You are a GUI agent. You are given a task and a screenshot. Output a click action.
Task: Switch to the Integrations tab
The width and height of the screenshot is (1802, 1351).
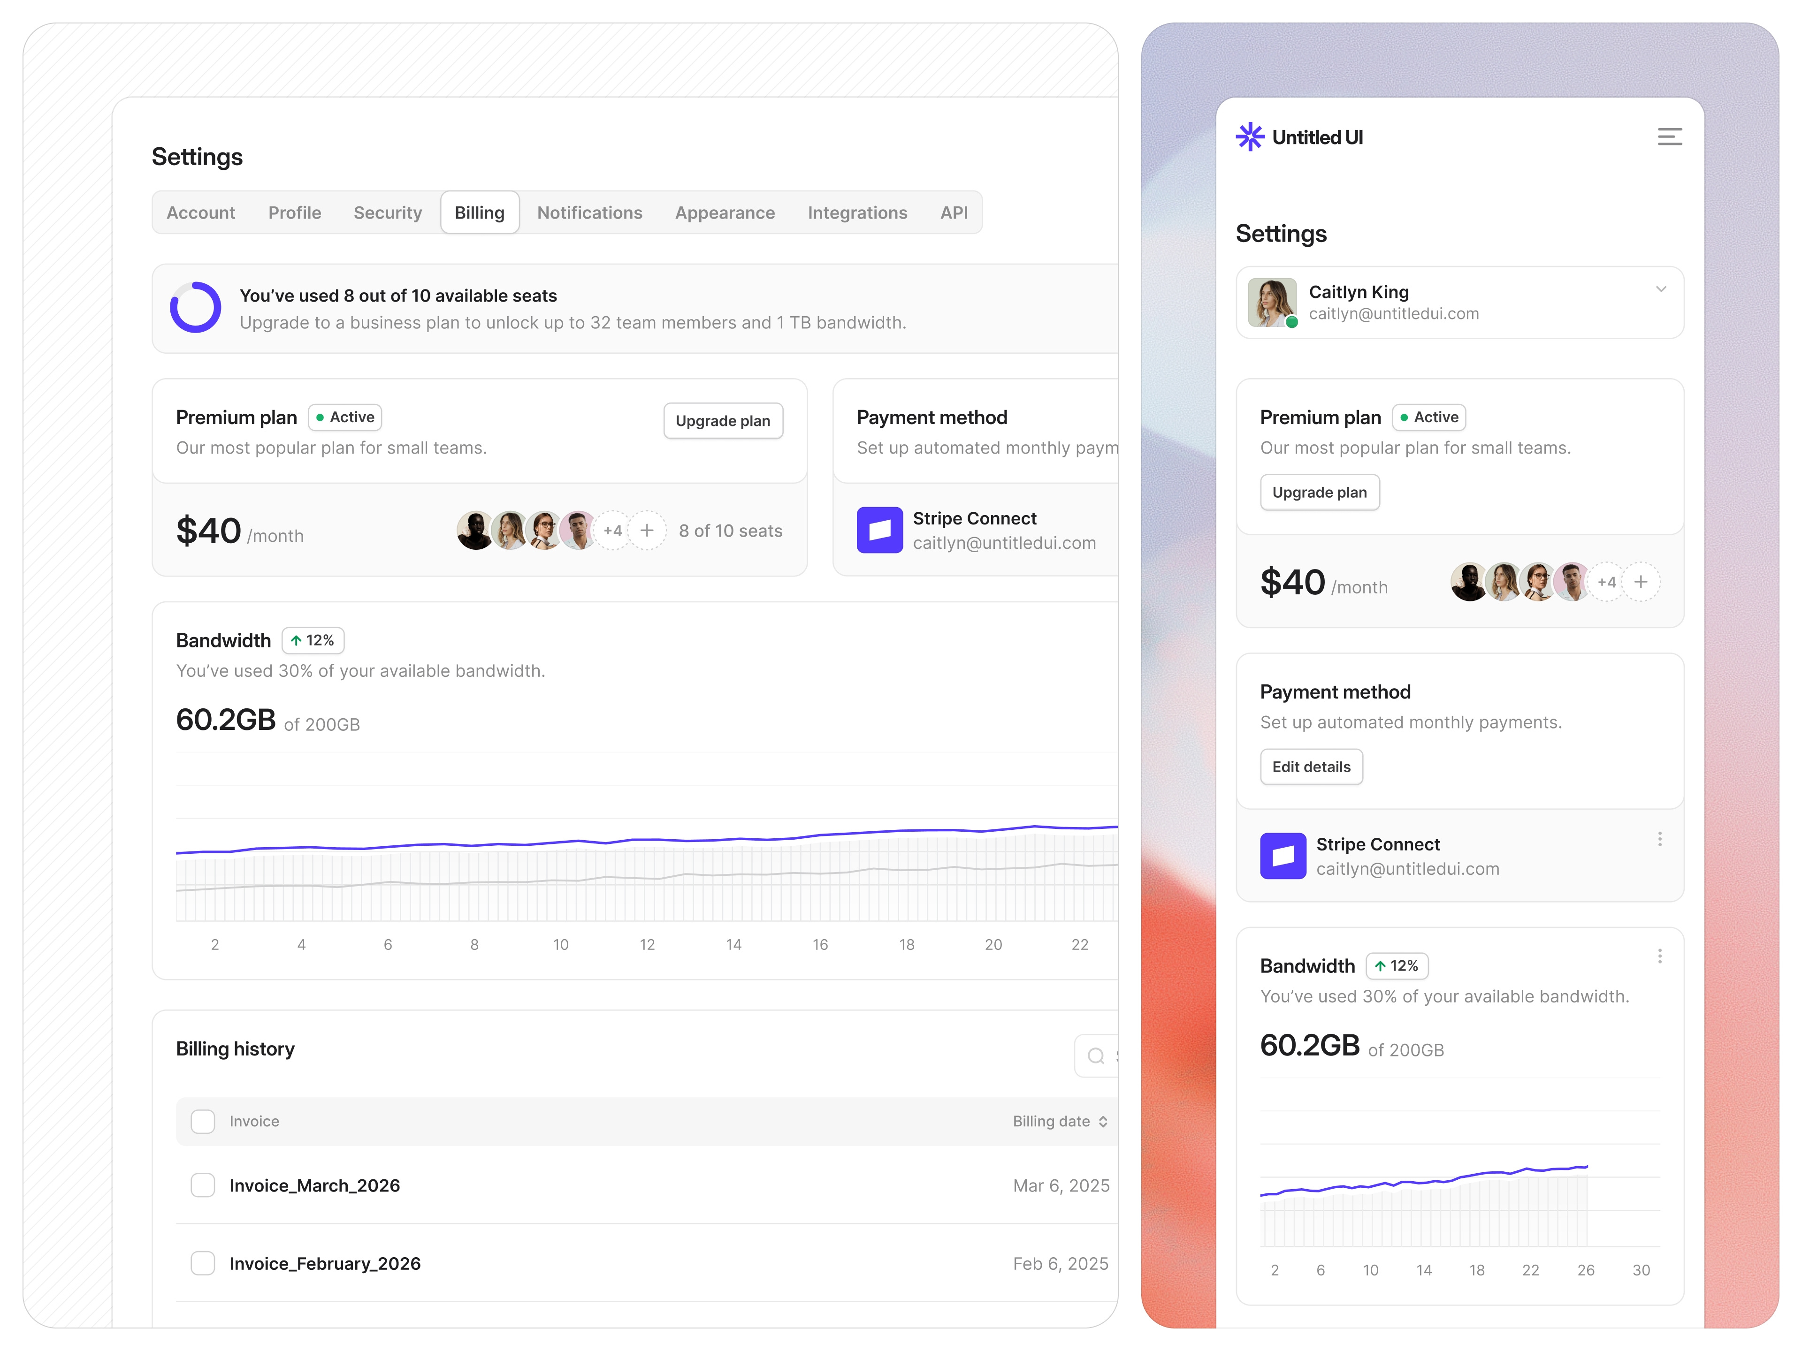pos(858,213)
